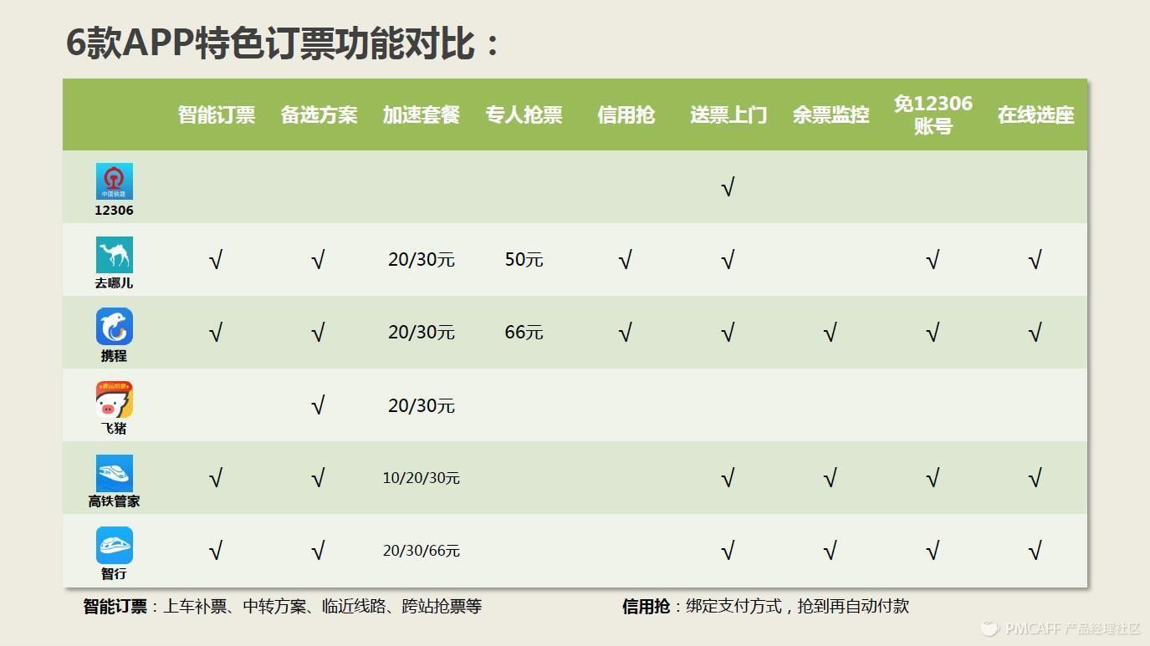The image size is (1150, 646).
Task: Click 高铁管家 checkmark under 智能订票
Action: coord(216,478)
